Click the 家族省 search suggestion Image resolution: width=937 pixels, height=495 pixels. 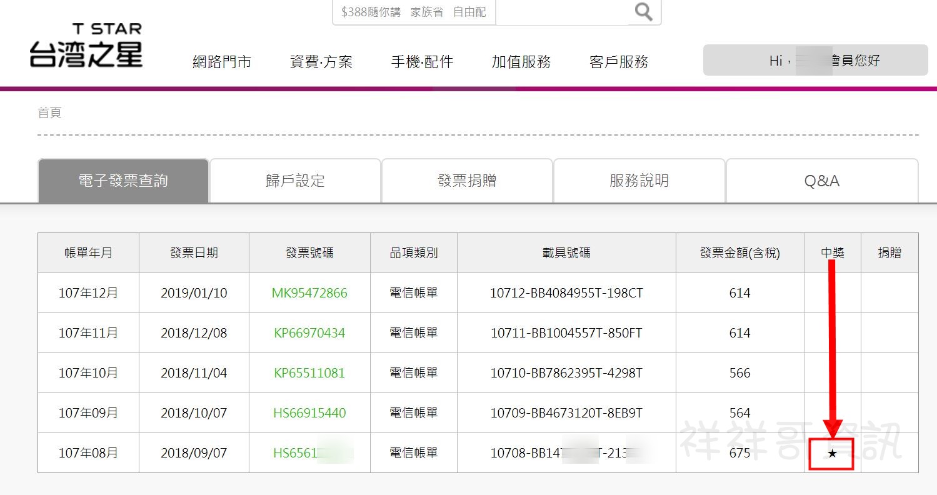pos(427,12)
